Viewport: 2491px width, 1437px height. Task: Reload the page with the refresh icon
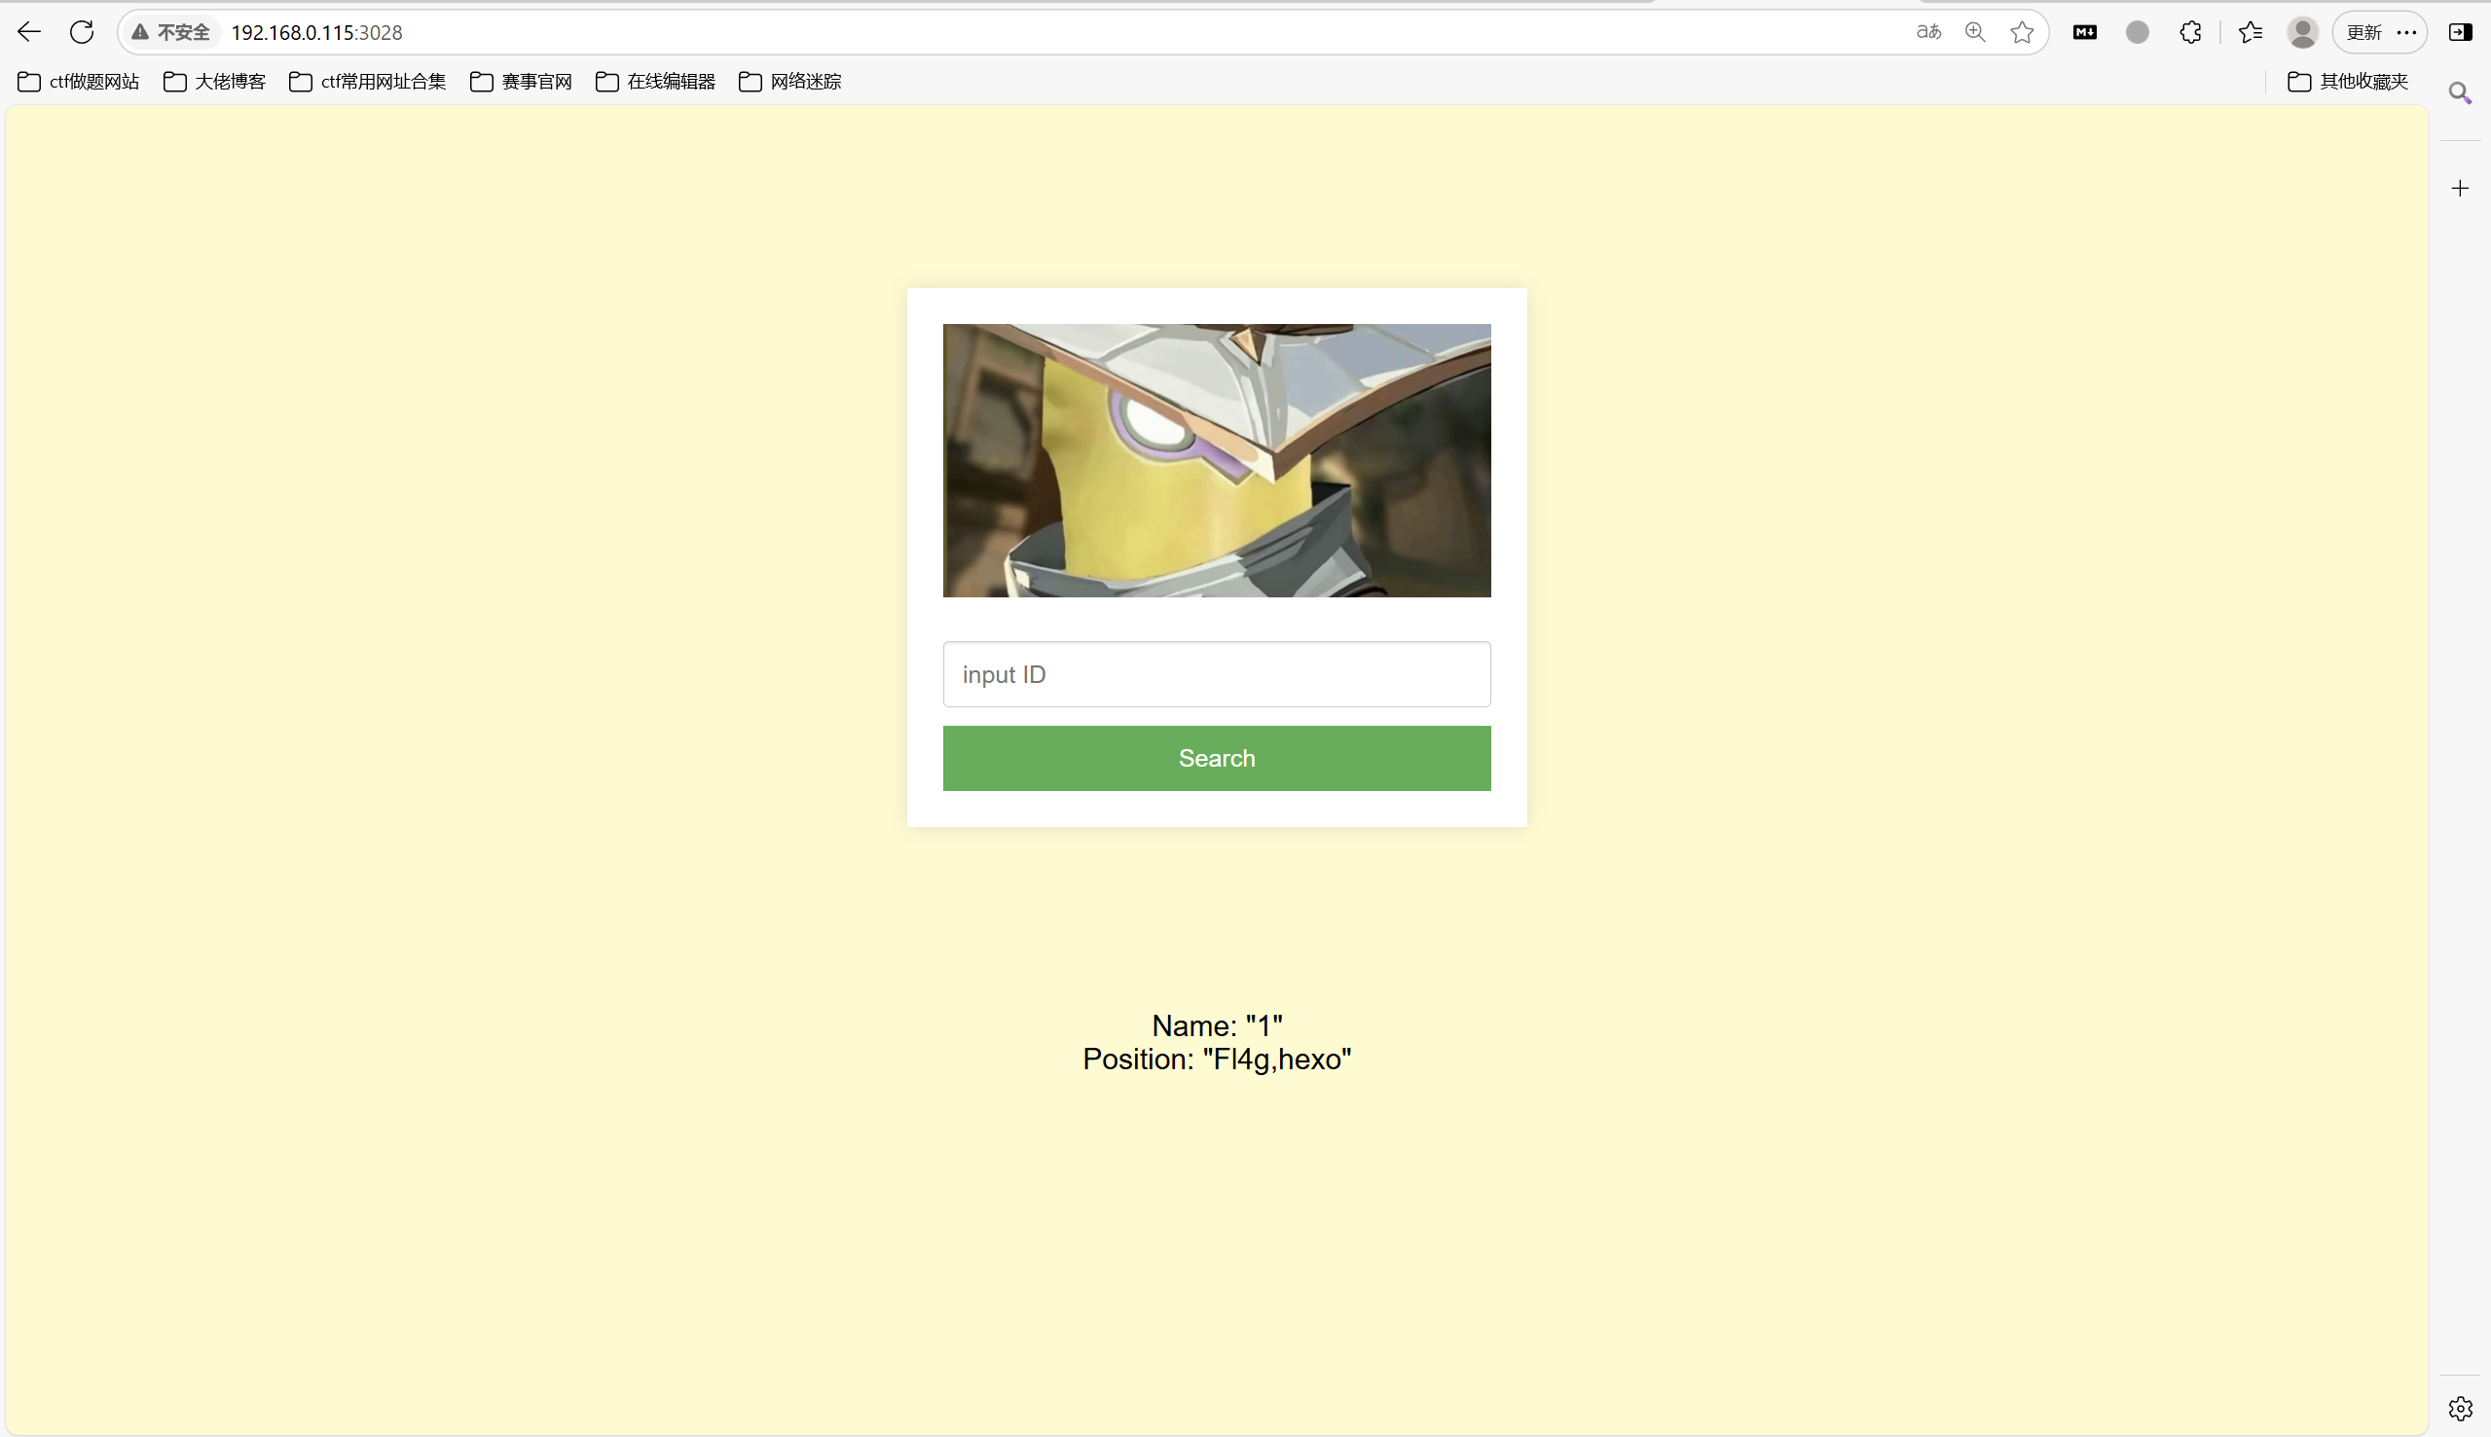[x=82, y=32]
